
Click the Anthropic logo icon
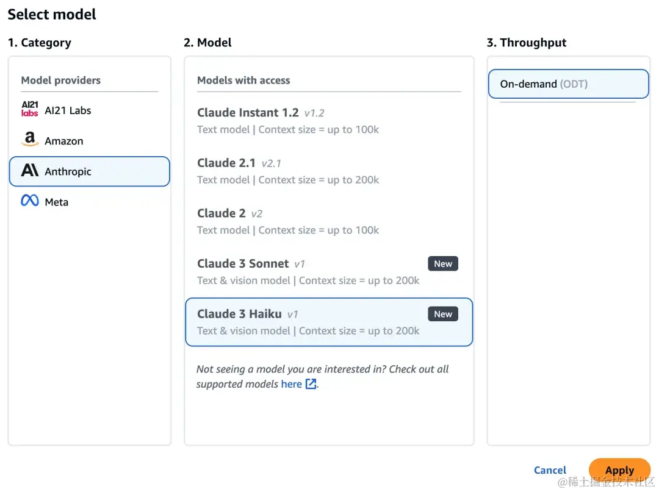29,171
